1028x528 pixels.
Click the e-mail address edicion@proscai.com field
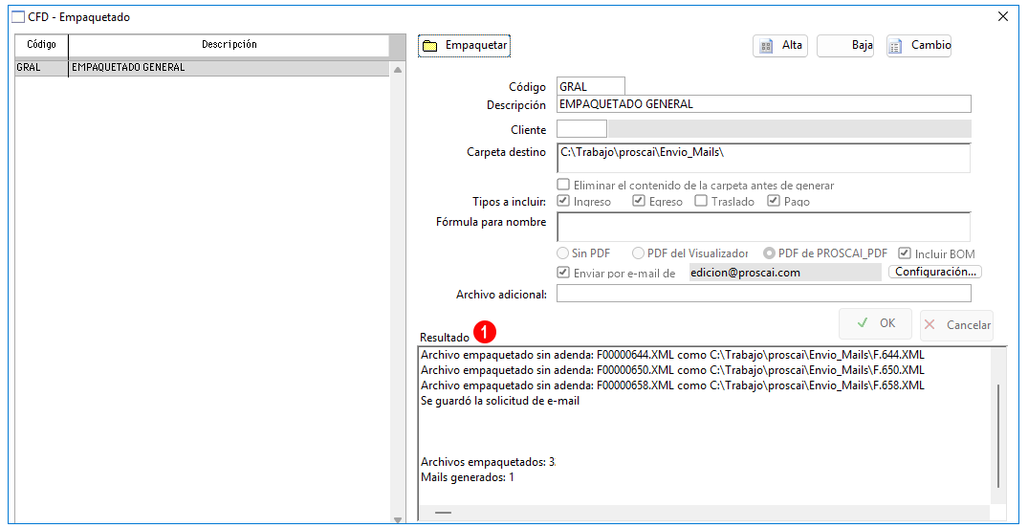point(785,273)
